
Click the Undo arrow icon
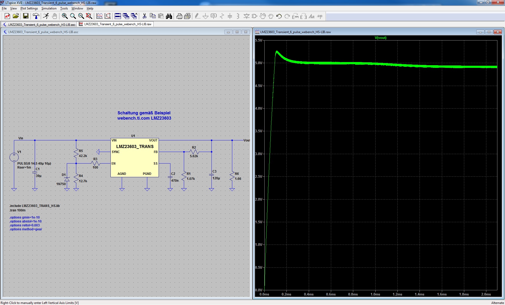[x=279, y=16]
